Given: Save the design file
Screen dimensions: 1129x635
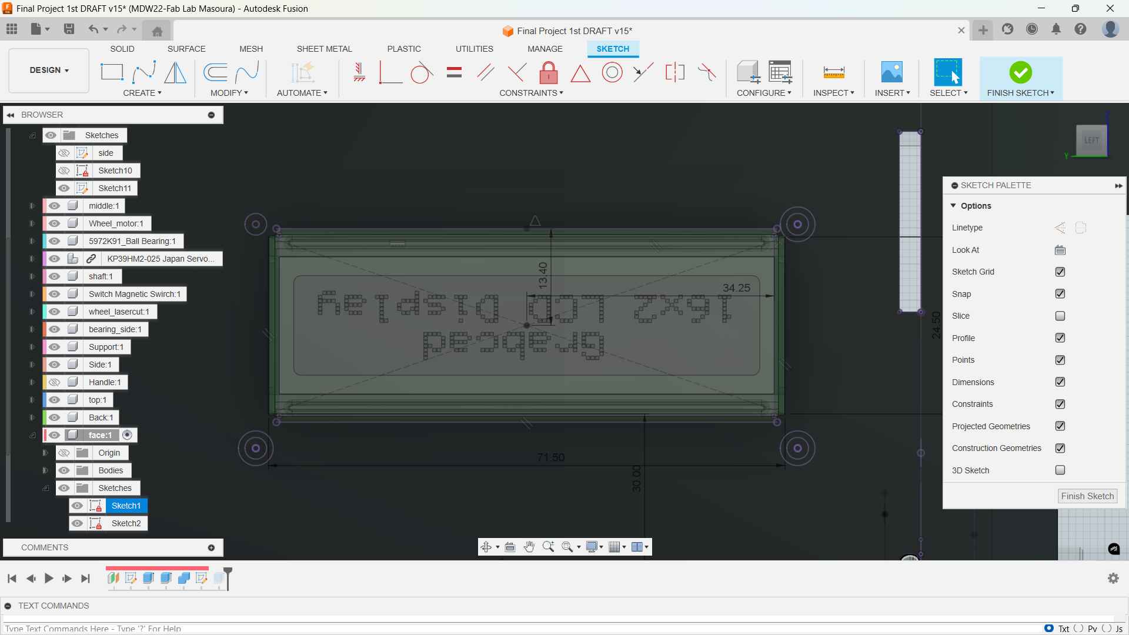Looking at the screenshot, I should 69,29.
